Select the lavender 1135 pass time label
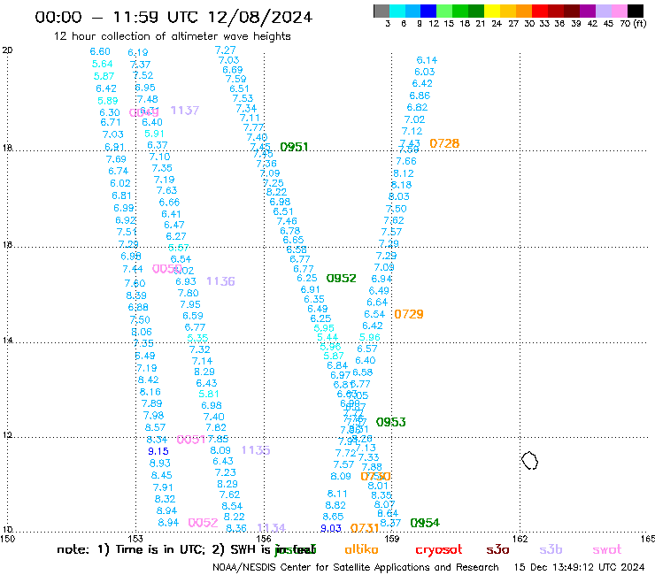 [x=256, y=450]
